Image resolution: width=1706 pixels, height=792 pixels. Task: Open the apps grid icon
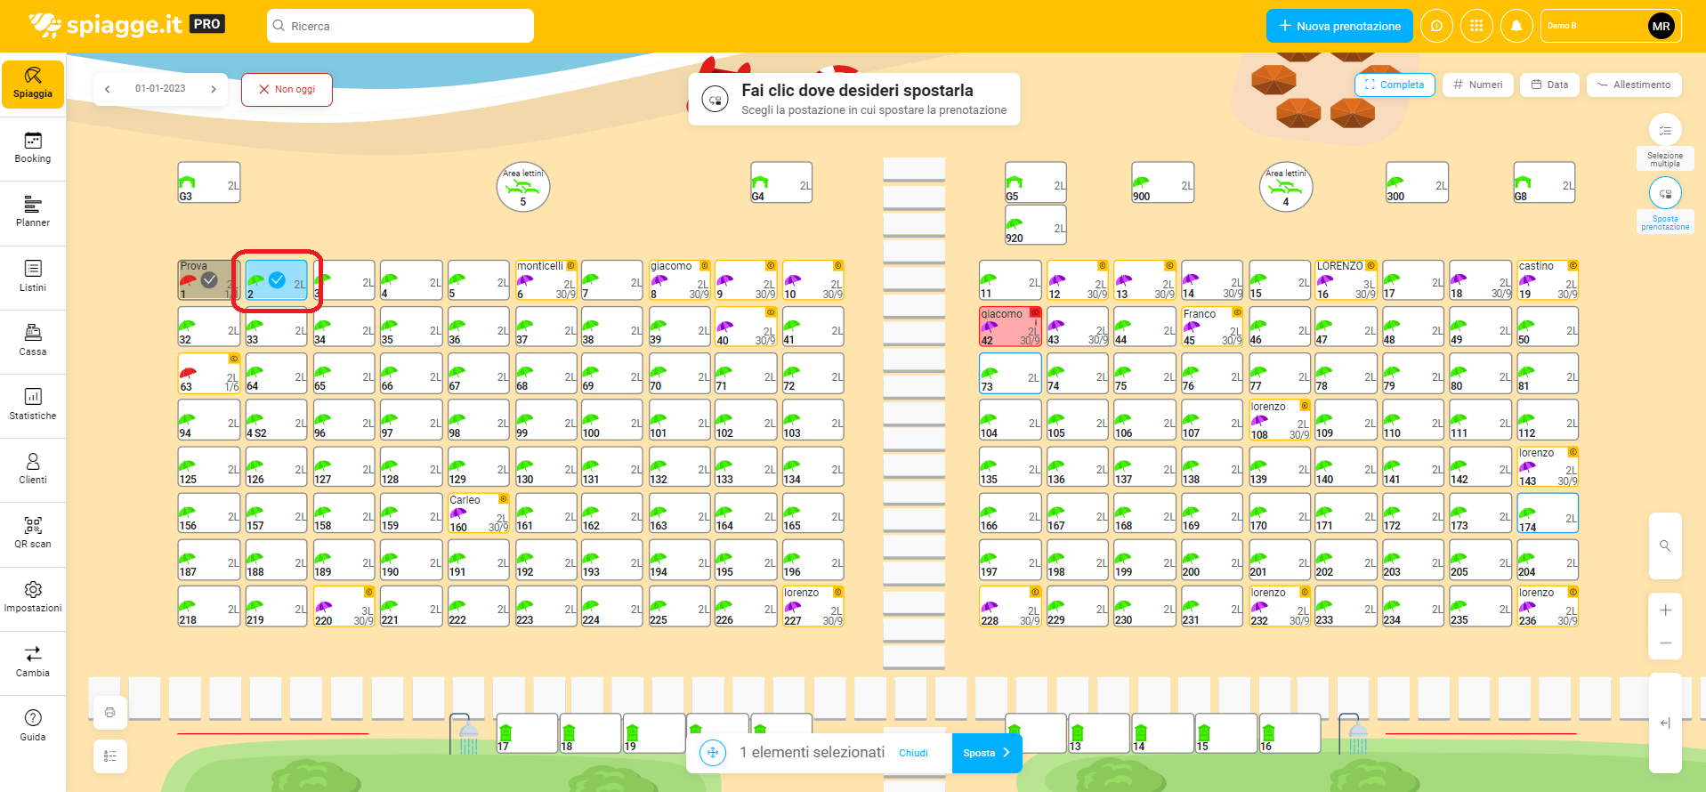coord(1476,26)
